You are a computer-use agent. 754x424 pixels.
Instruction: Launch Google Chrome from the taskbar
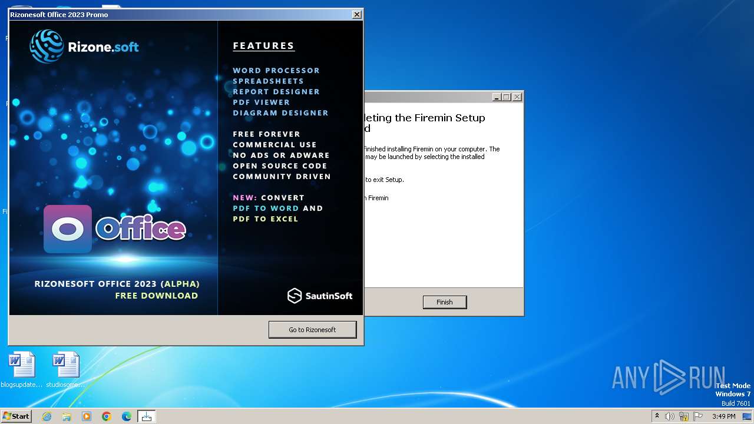107,416
